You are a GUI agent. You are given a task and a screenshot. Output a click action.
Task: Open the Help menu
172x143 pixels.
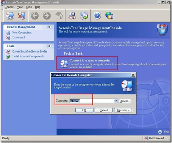[38, 7]
